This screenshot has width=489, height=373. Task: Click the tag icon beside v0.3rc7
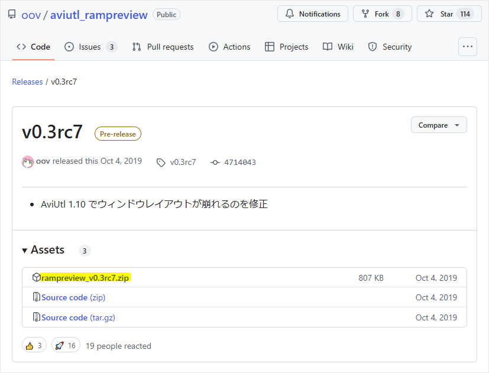click(x=161, y=163)
